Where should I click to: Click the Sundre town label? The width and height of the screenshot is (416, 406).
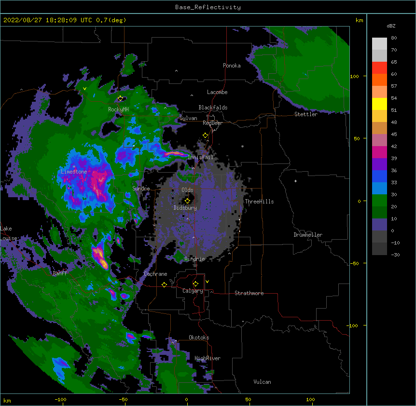pyautogui.click(x=141, y=189)
